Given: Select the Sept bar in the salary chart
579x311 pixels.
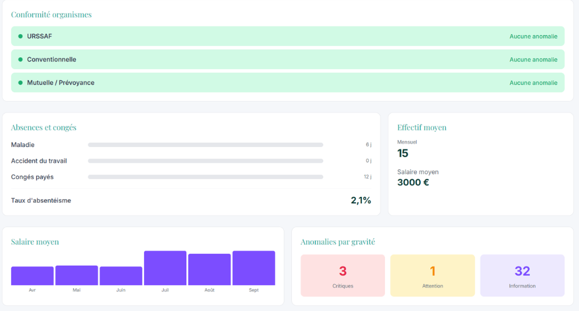Looking at the screenshot, I should tap(254, 268).
